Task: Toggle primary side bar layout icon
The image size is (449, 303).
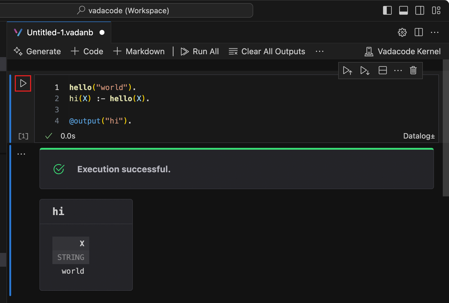Action: 387,10
